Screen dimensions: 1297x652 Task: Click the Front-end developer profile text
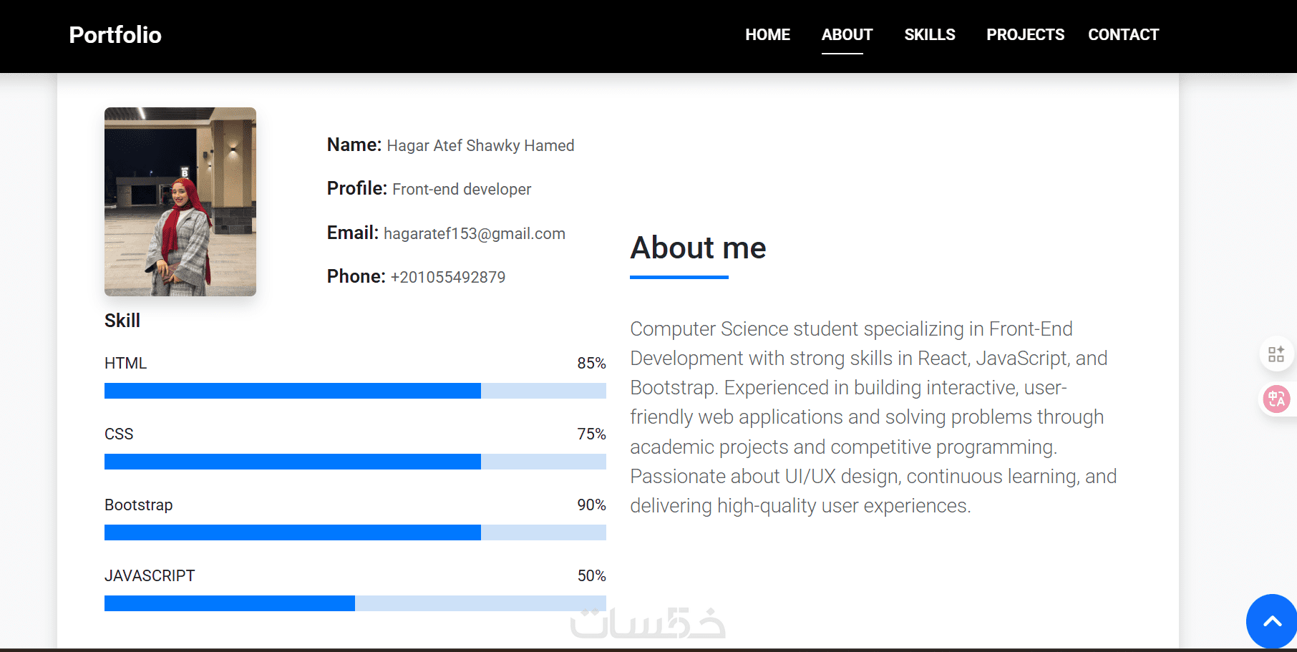coord(462,190)
